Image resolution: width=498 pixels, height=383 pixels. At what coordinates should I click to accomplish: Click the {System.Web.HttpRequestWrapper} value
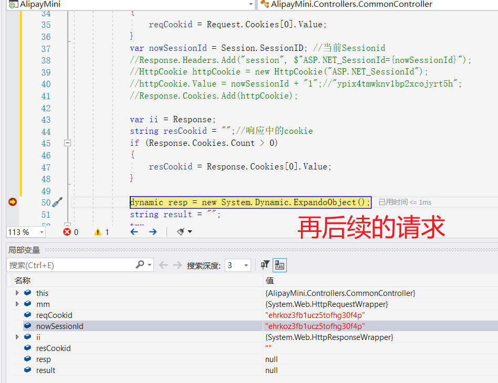pyautogui.click(x=327, y=304)
